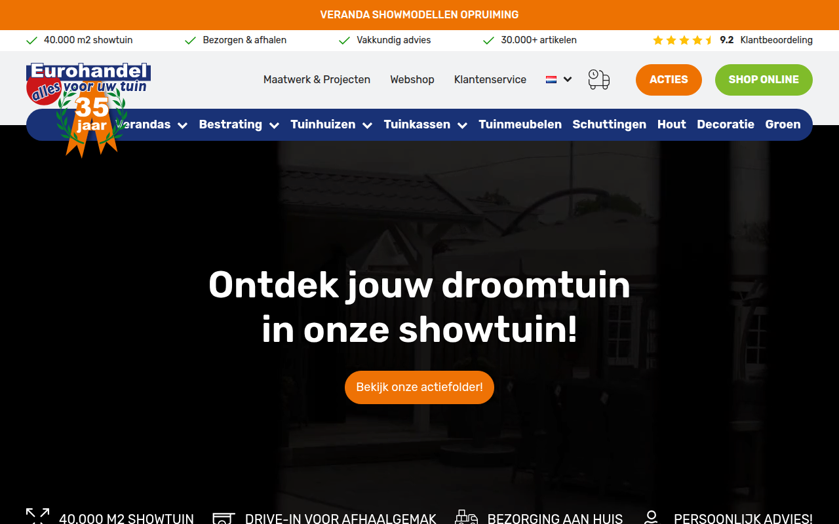Click the star rating icons
This screenshot has height=524, width=839.
coord(682,40)
